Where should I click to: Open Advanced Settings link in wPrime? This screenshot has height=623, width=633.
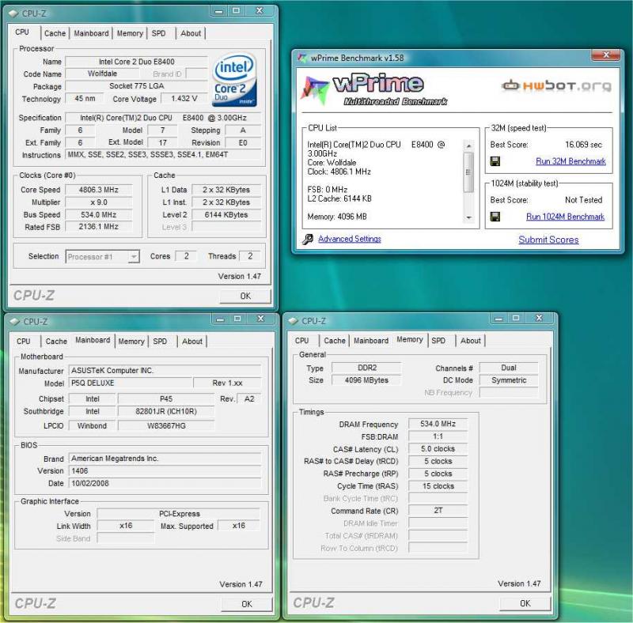point(350,239)
